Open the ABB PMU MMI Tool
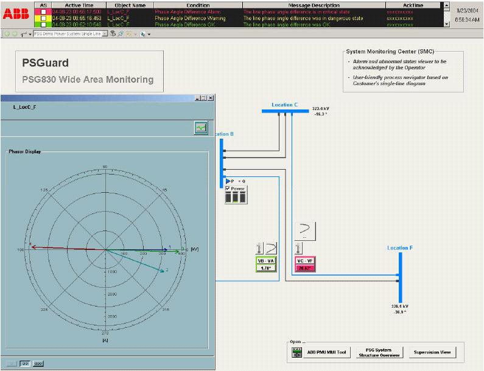This screenshot has width=484, height=371. pyautogui.click(x=326, y=352)
